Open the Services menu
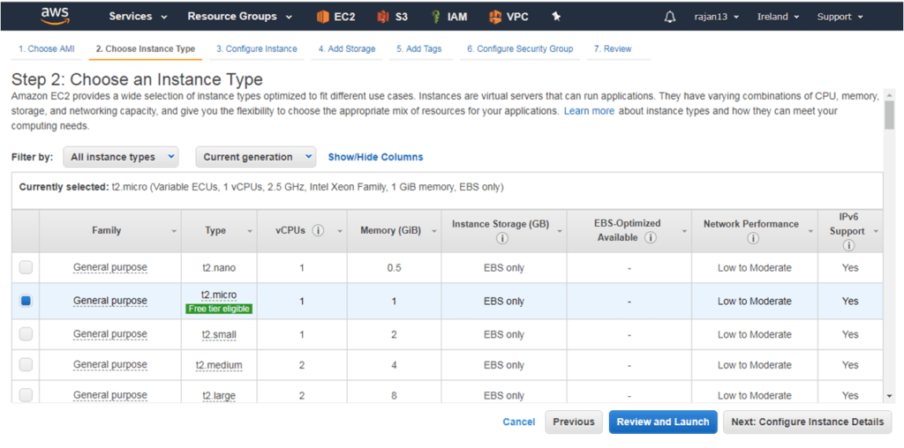 tap(138, 17)
